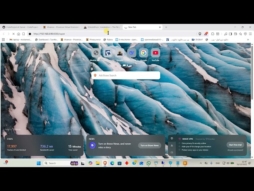Click the Home icon in Brave toolbar

pyautogui.click(x=19, y=34)
